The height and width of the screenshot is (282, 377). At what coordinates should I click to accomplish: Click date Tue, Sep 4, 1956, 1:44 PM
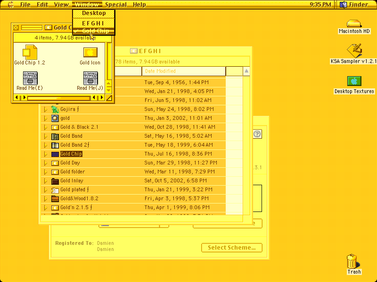click(176, 83)
